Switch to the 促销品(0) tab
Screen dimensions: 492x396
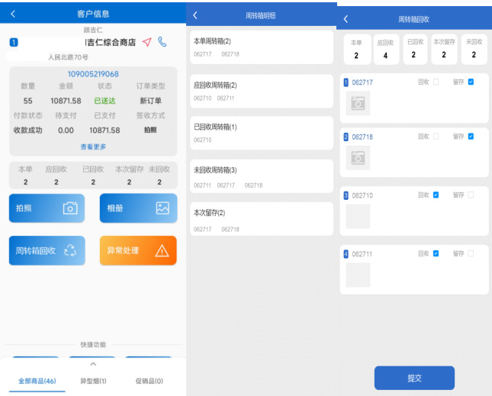tap(149, 381)
